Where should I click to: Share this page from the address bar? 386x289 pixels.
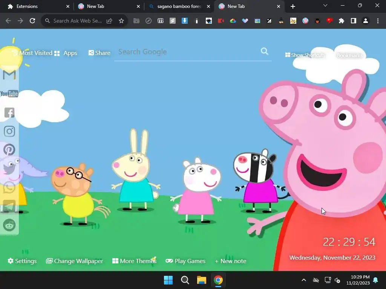[109, 21]
